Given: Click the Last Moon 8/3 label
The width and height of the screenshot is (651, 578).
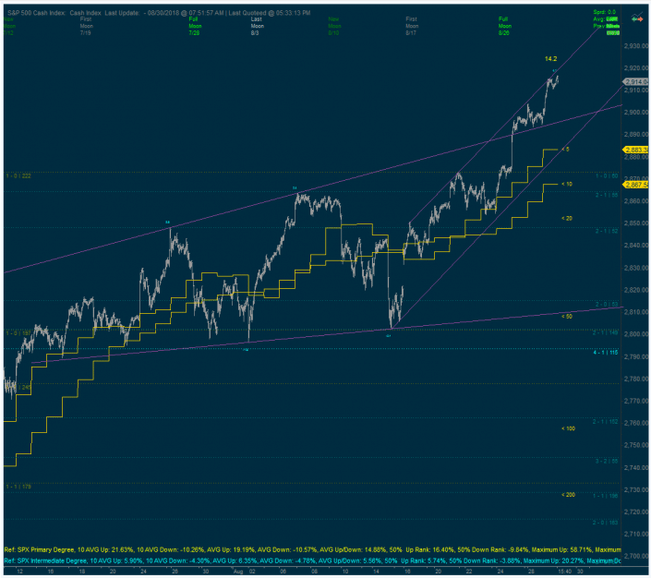Looking at the screenshot, I should click(x=257, y=26).
